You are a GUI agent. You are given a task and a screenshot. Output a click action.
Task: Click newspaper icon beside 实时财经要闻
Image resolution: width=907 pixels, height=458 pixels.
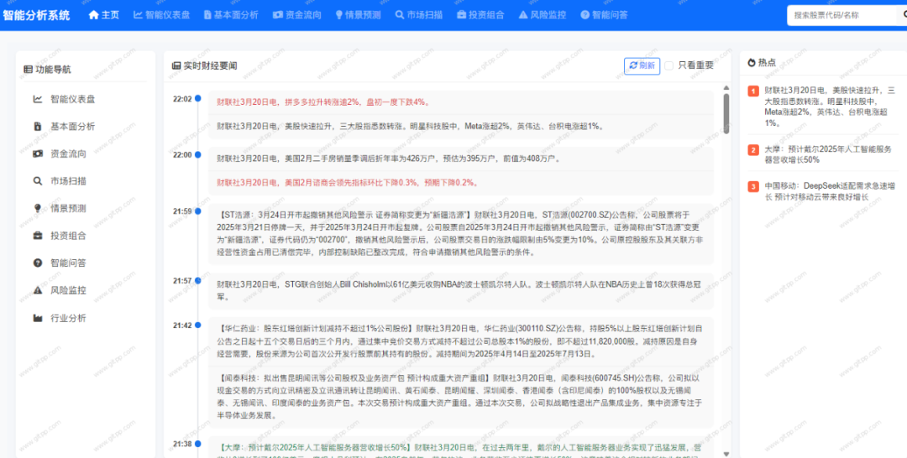tap(176, 65)
